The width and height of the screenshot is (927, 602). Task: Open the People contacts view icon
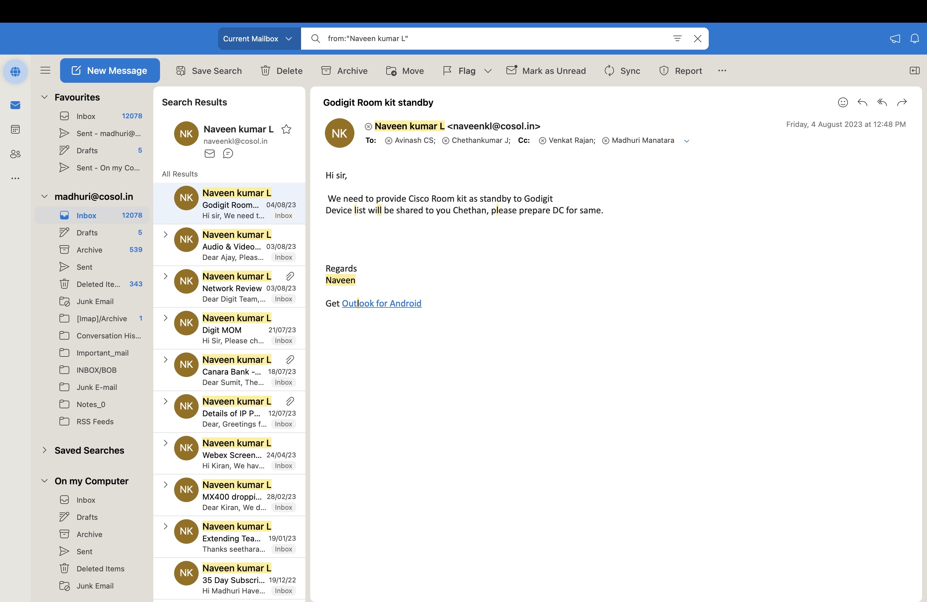pyautogui.click(x=15, y=154)
